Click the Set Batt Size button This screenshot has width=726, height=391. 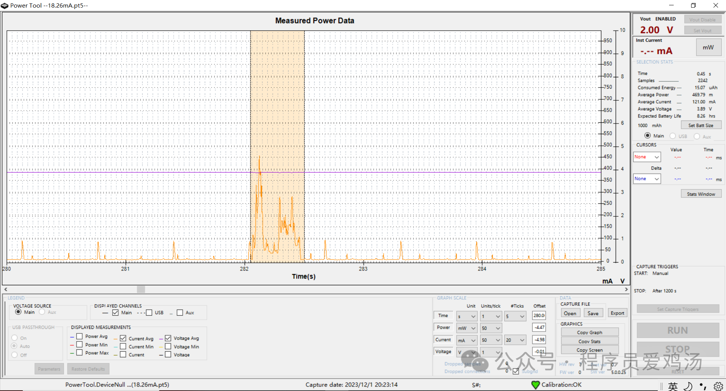701,125
